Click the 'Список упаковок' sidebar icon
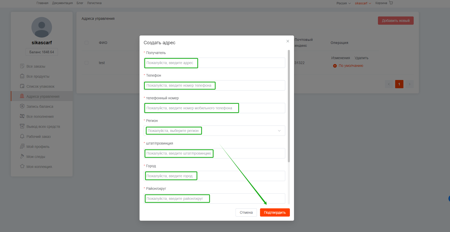The image size is (450, 232). point(22,86)
